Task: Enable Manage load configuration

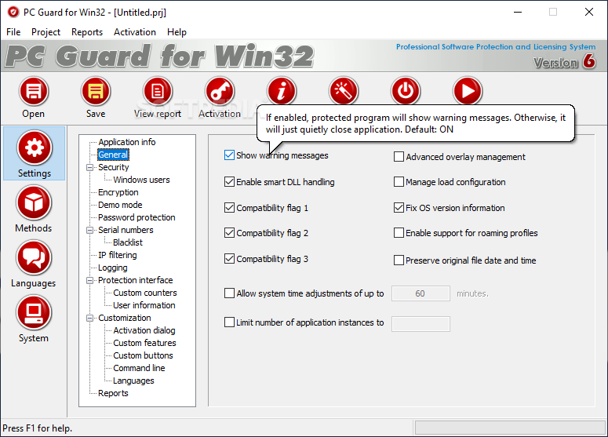Action: tap(399, 182)
